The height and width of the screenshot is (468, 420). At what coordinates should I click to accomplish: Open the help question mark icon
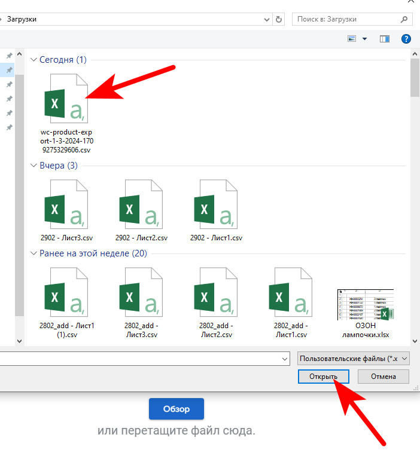pyautogui.click(x=406, y=39)
